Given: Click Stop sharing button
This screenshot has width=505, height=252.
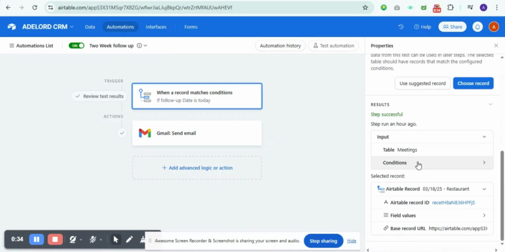Looking at the screenshot, I should tap(323, 241).
